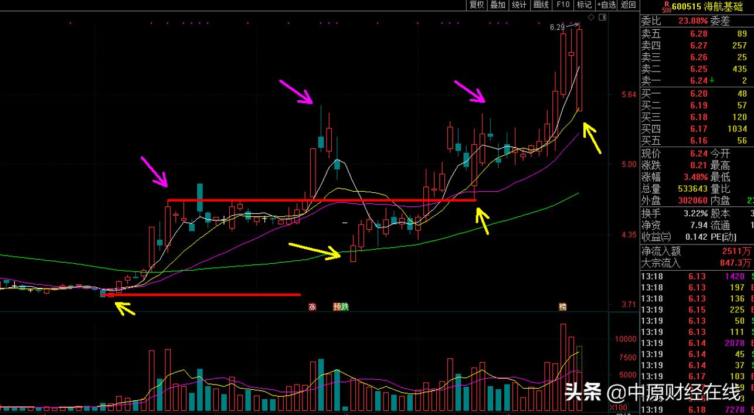This screenshot has width=754, height=415.
Task: Click the X100 volume unit label
Action: 618,407
